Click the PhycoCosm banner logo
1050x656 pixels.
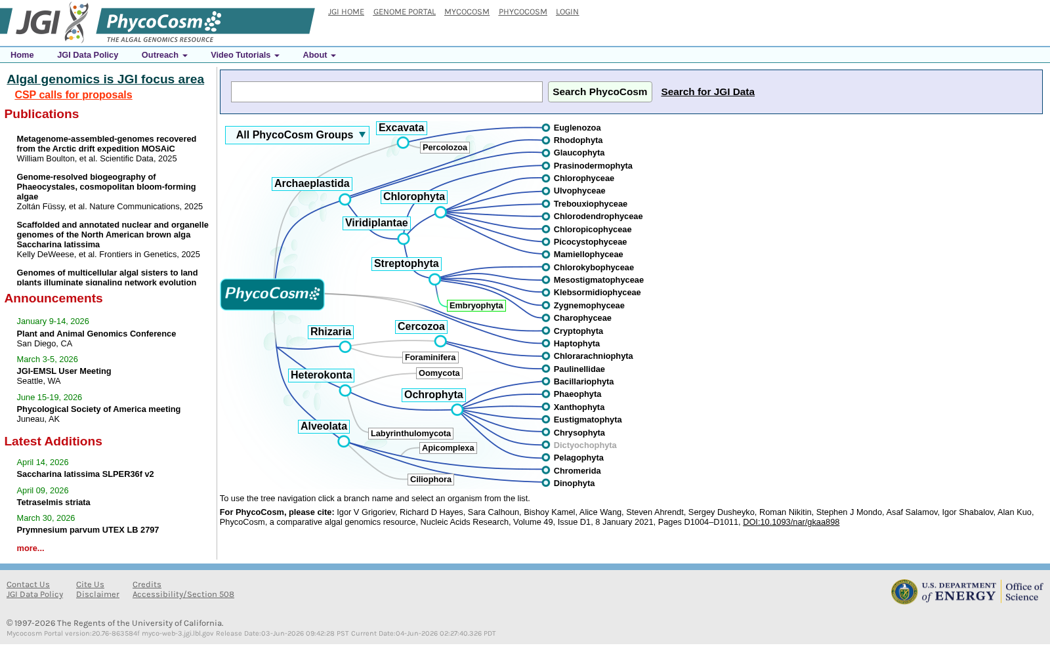coord(205,25)
